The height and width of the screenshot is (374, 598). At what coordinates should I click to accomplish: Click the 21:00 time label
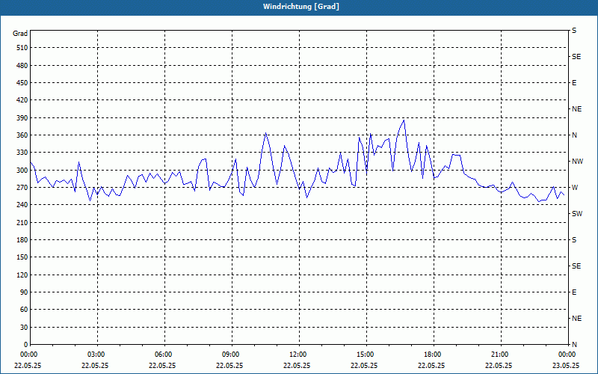tap(500, 355)
